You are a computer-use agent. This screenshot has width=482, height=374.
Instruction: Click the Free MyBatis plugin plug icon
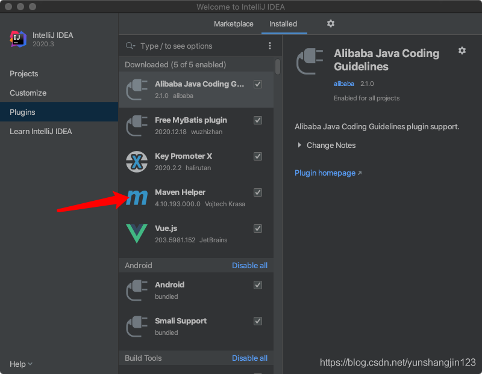tap(137, 126)
